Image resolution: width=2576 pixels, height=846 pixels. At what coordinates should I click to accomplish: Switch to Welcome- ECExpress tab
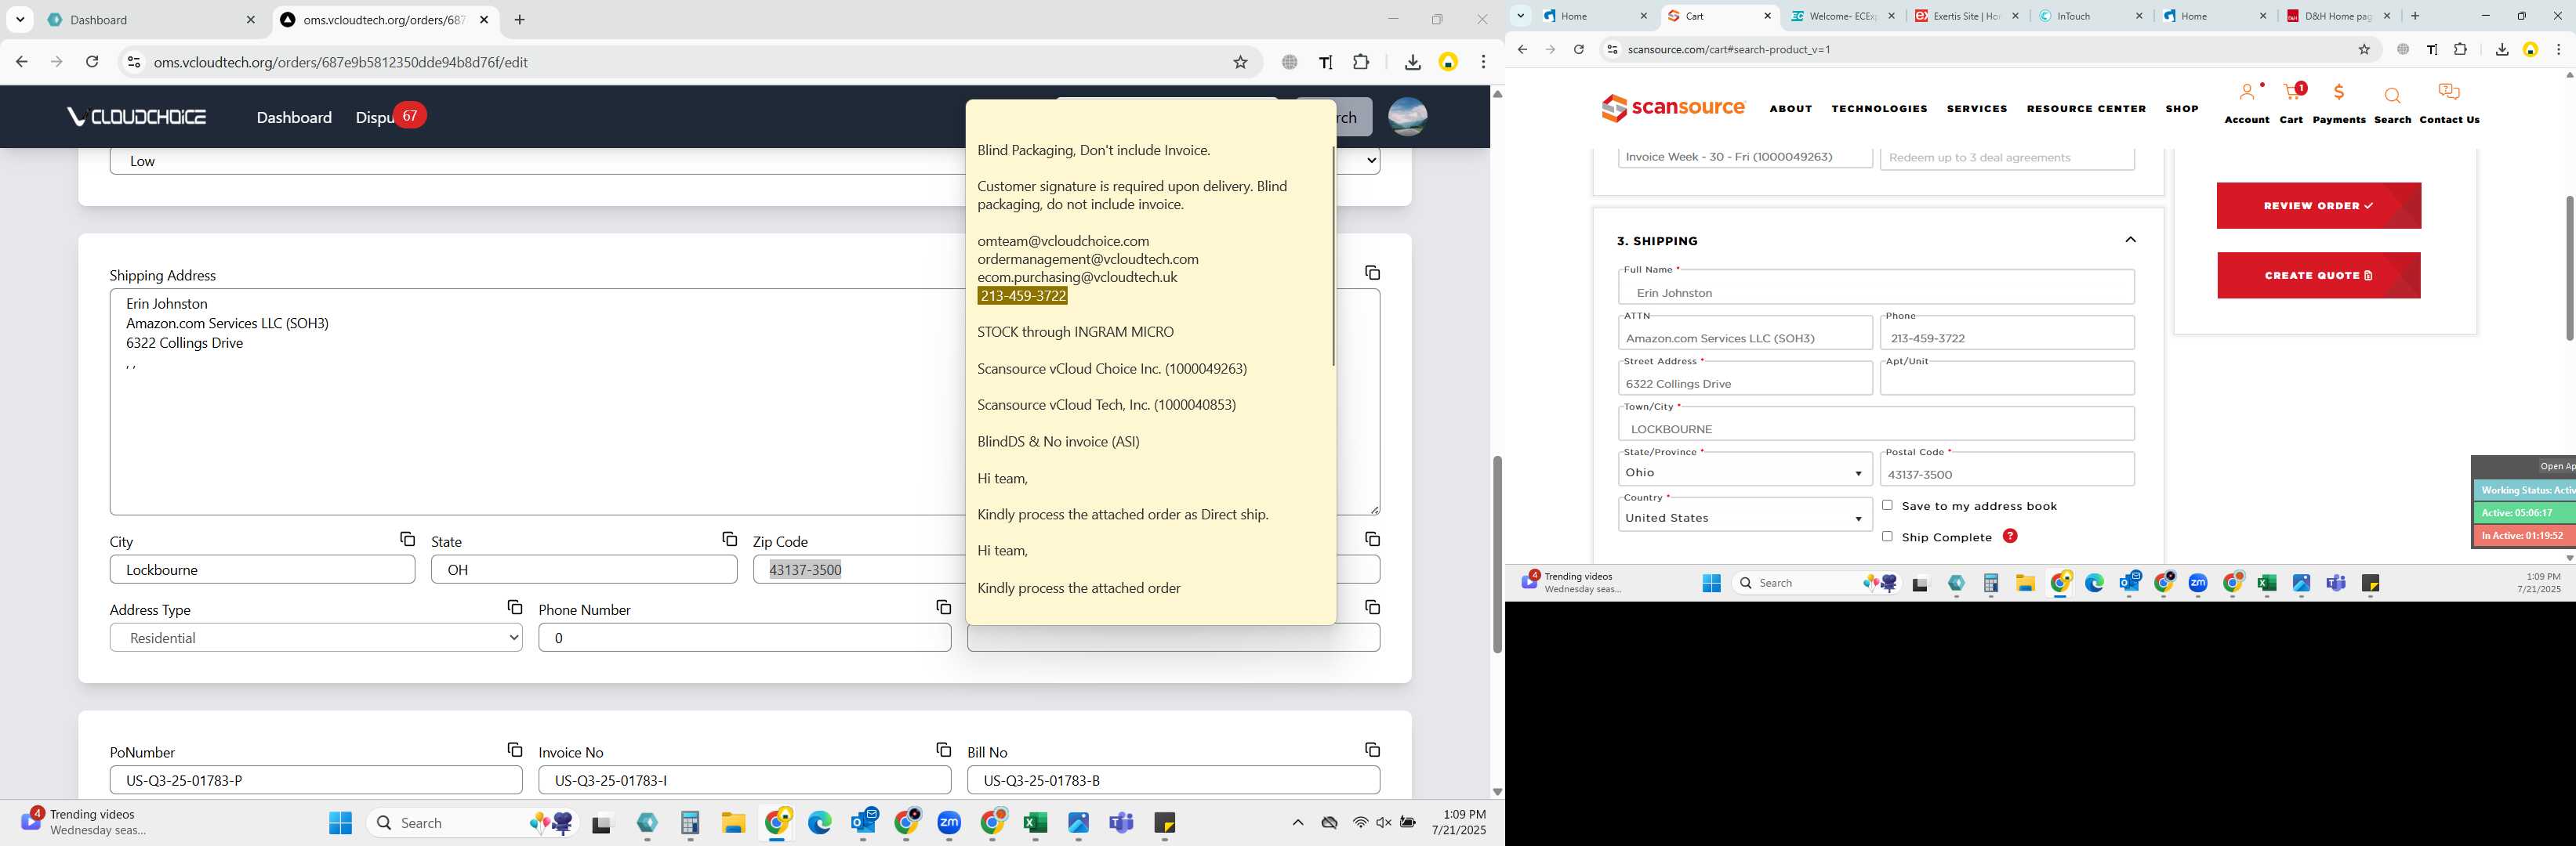1842,16
